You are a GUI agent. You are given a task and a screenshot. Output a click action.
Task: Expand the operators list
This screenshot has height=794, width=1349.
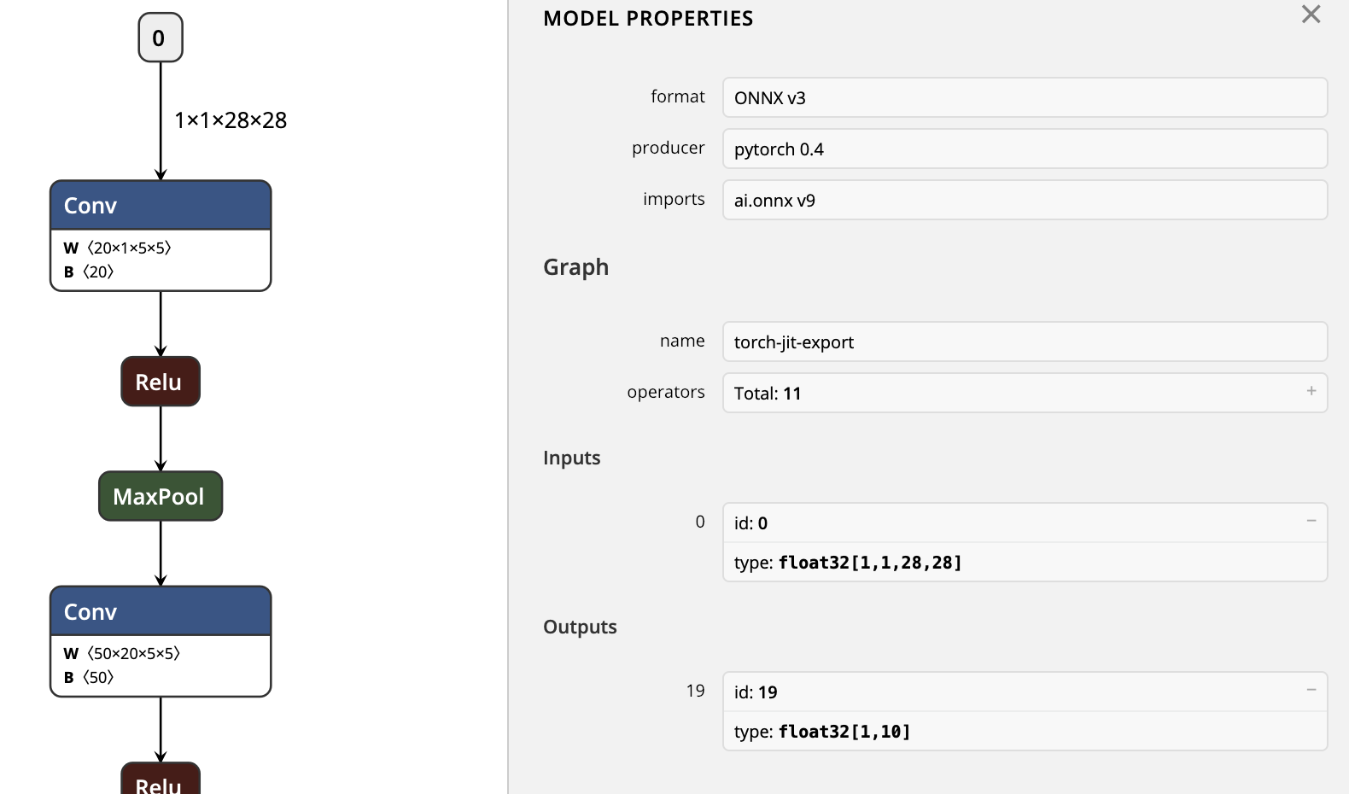pos(1312,392)
